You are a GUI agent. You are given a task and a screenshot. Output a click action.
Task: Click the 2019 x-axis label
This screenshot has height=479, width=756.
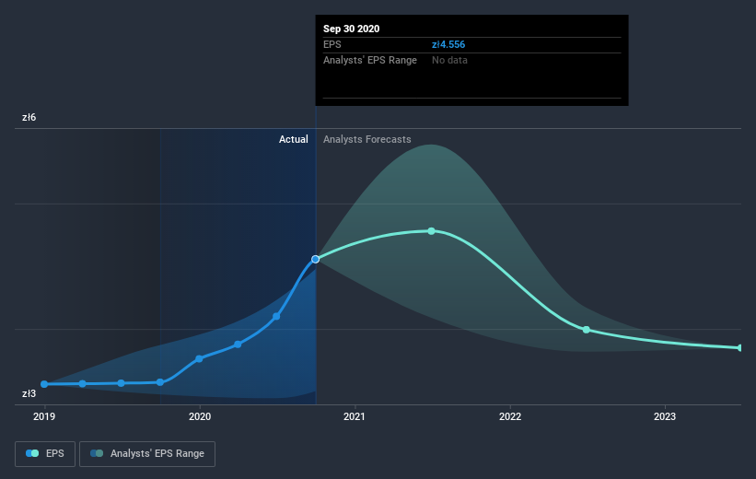pos(44,417)
